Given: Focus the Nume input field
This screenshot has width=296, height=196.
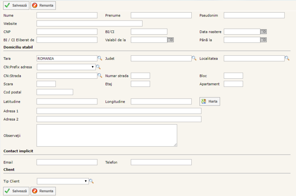Looking at the screenshot, I should 67,16.
